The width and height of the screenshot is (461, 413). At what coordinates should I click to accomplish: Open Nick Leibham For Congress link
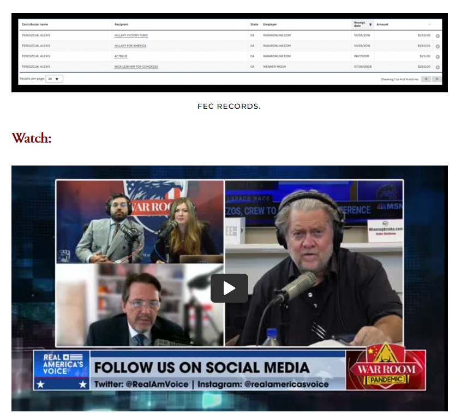pos(136,67)
